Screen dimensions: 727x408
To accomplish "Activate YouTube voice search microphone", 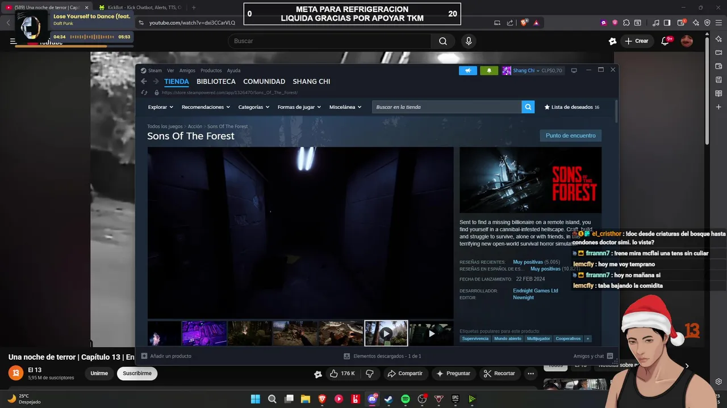I will [x=469, y=41].
